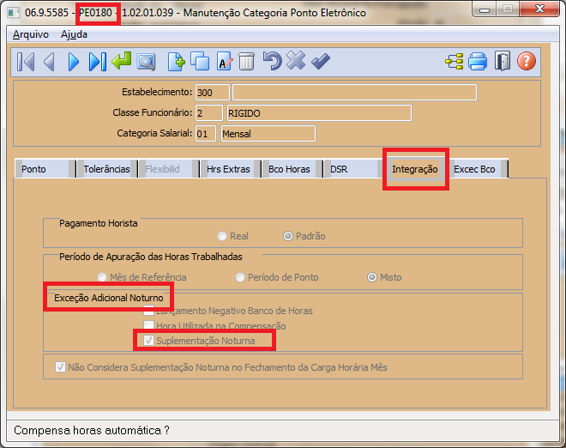Minimize the Manutenção Categoria window

point(485,9)
